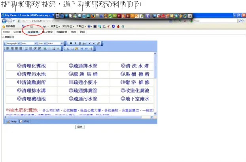The image size is (246, 162).
Task: Justify text in the editor
Action: 21,49
